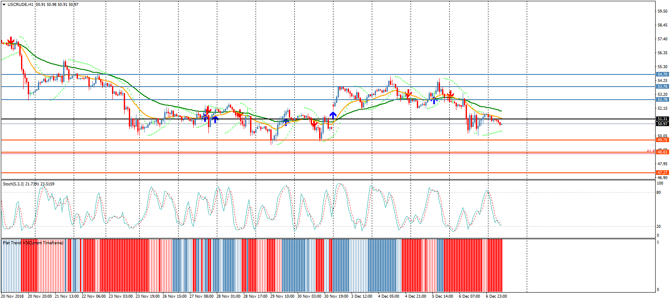Click the 54.70 blue price level label
This screenshot has height=301, width=672.
click(662, 74)
